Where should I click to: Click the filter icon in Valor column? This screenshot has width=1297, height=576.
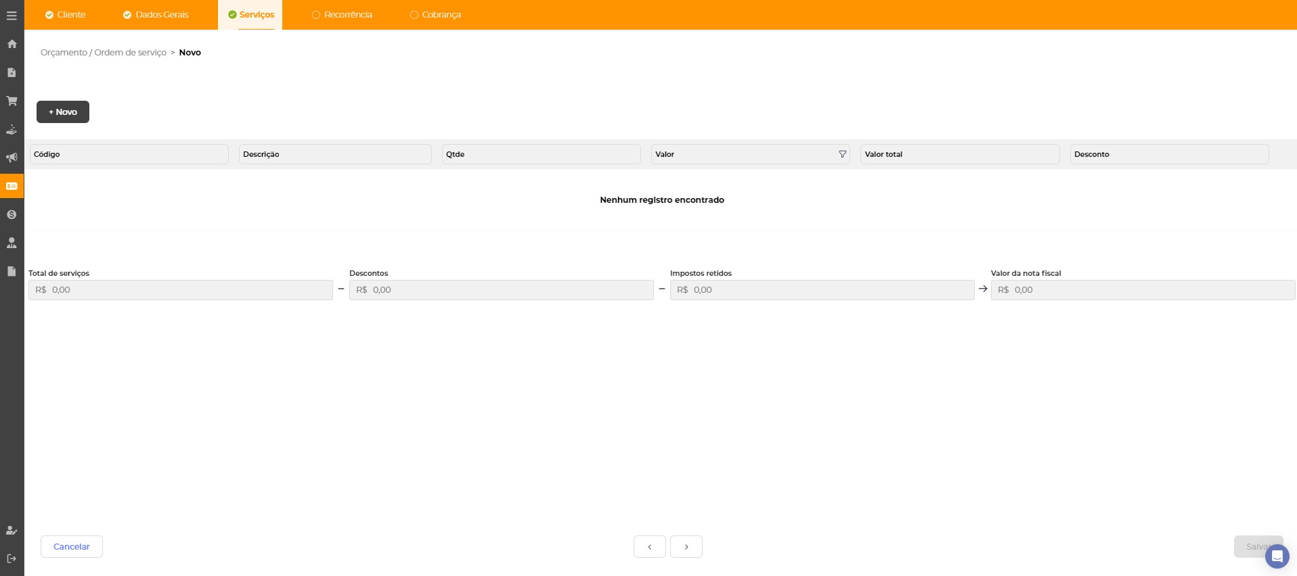point(842,154)
